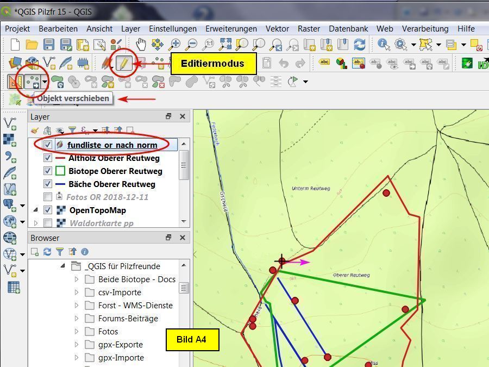
Task: Click the filter icon in the Browser panel
Action: 60,252
